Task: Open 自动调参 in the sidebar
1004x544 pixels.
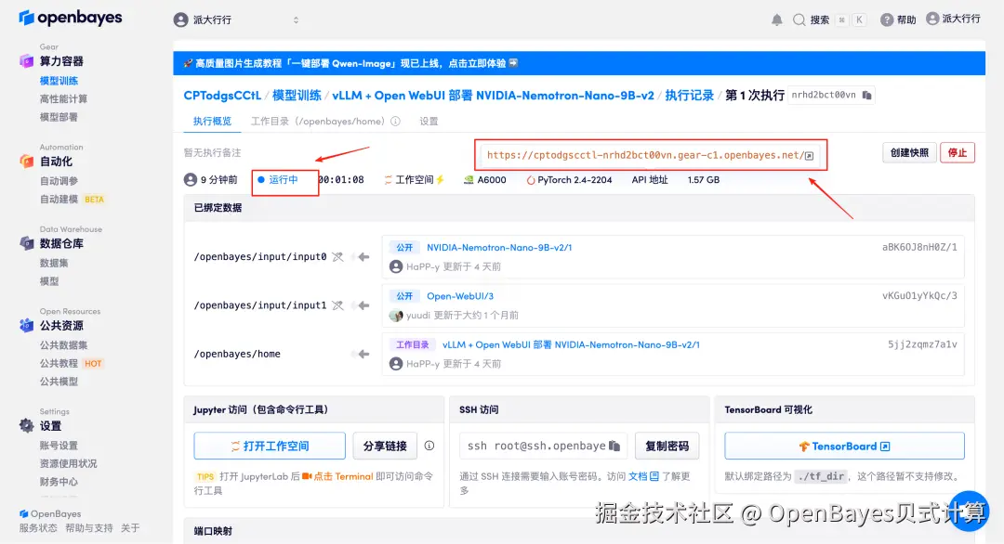Action: click(59, 181)
